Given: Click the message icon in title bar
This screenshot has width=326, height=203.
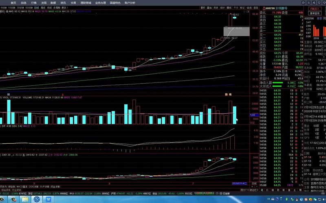Looking at the screenshot, I should tap(319, 3).
